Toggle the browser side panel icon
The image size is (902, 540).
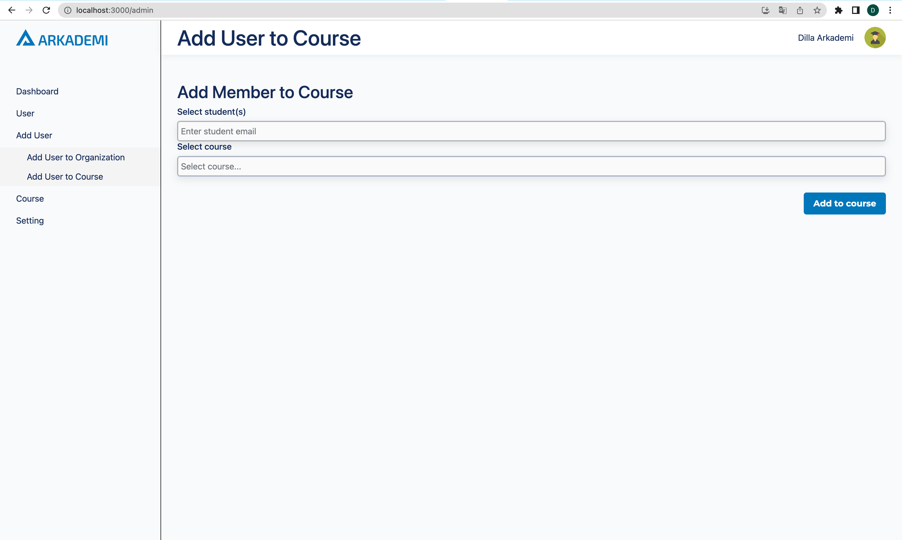(x=856, y=10)
